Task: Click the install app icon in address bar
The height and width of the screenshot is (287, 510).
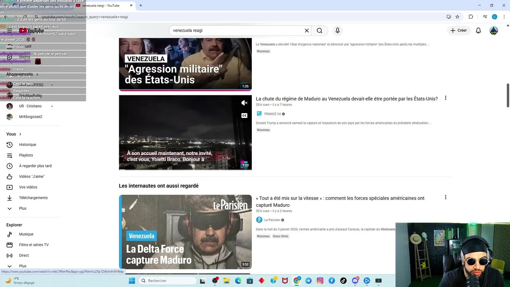Action: pyautogui.click(x=449, y=17)
